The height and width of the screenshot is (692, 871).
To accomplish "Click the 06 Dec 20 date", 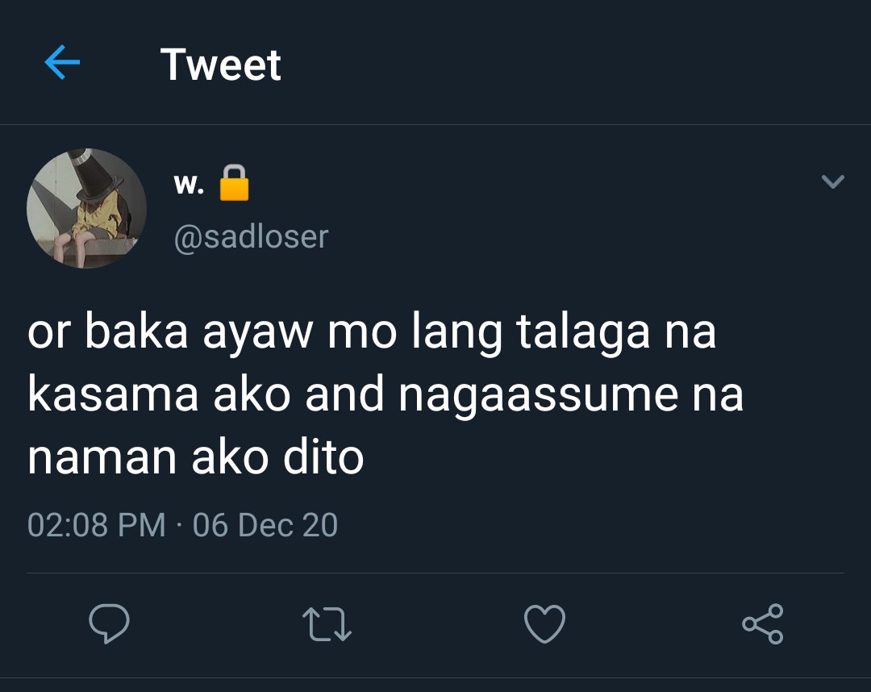I will 265,525.
